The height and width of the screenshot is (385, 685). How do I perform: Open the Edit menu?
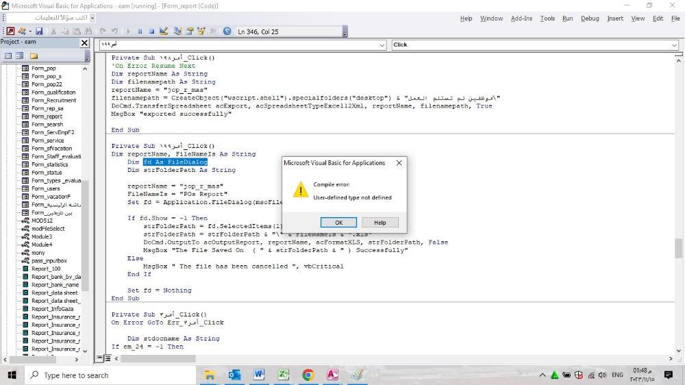tap(658, 18)
